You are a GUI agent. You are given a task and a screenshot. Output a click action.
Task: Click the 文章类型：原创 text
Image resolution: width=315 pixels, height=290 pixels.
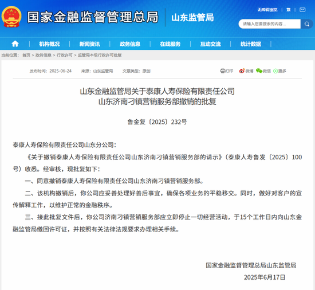[x=136, y=71]
